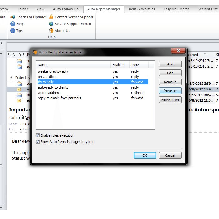Click the Received column sort arrow

click(x=205, y=54)
